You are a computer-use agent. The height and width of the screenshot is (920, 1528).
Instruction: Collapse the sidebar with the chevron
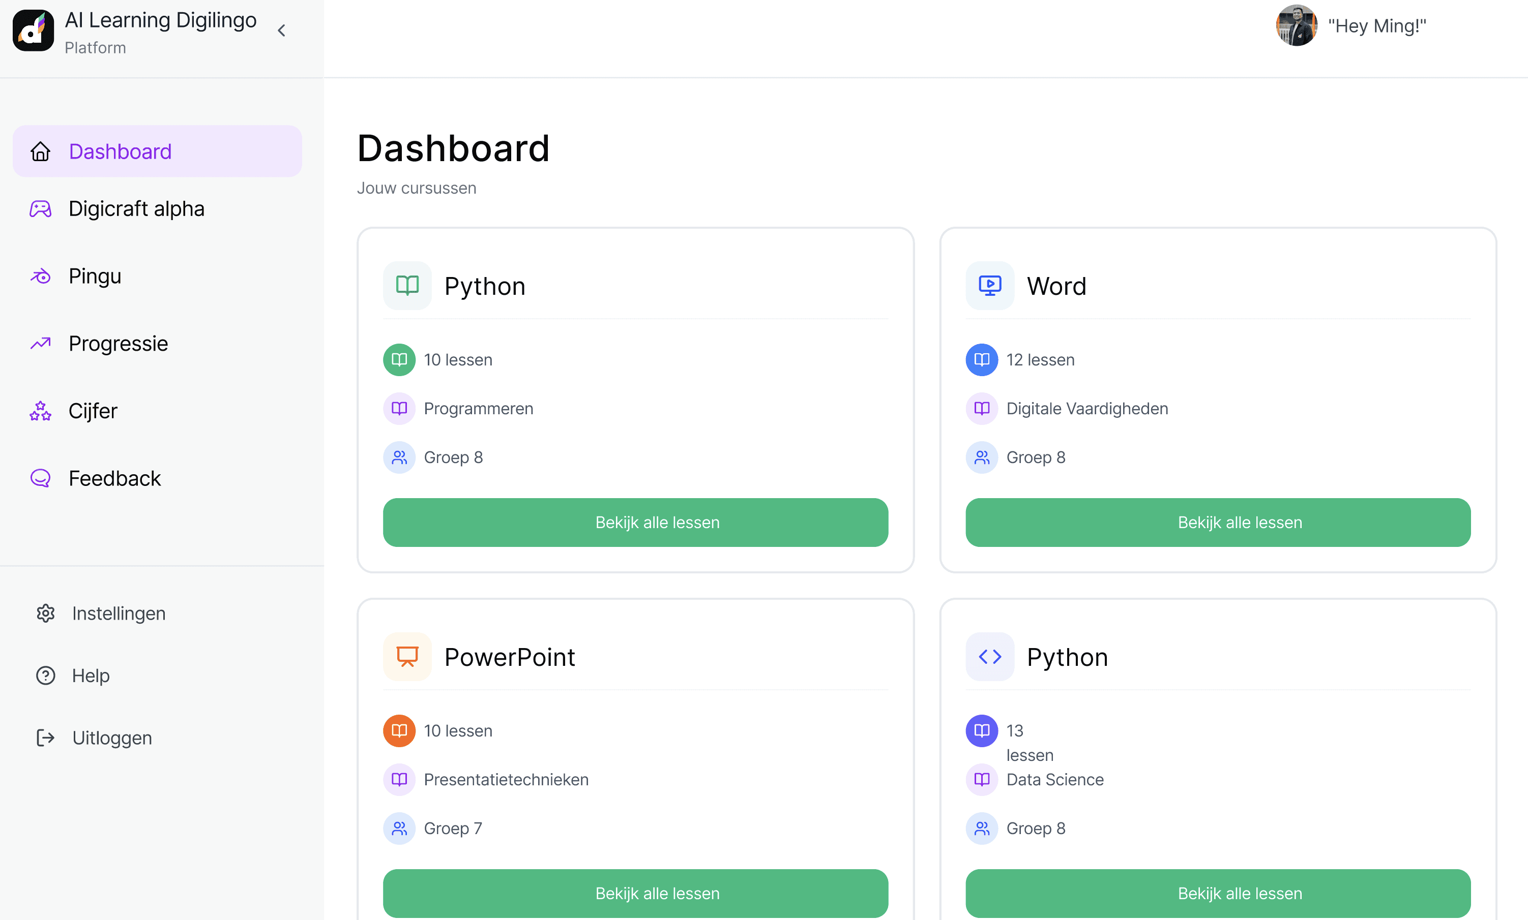click(281, 30)
